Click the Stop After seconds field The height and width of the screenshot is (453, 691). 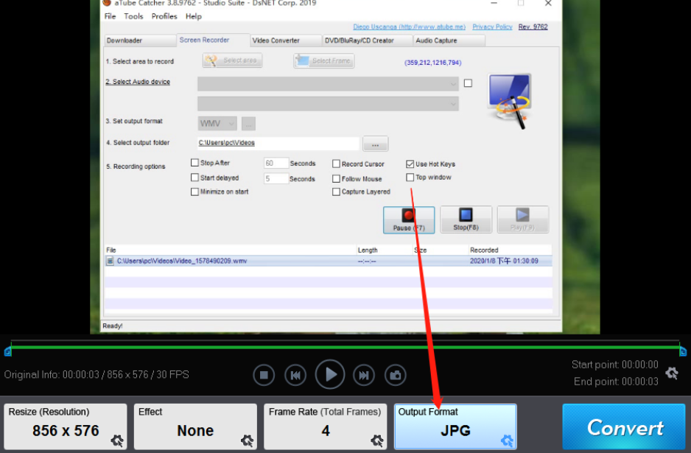(x=276, y=164)
